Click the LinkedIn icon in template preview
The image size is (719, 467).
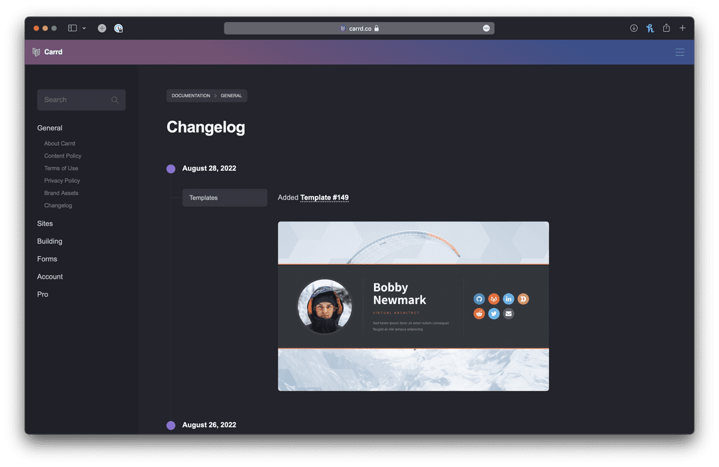point(508,299)
